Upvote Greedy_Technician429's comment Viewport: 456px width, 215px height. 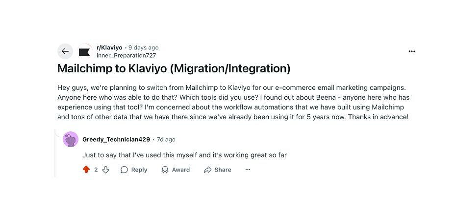tap(86, 170)
